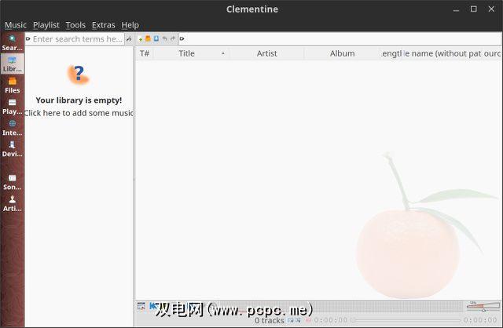
Task: Click the track position seek slider
Action: [406, 320]
